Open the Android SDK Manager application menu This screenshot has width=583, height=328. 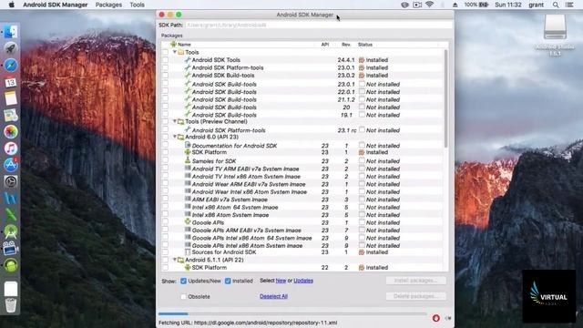(x=55, y=5)
